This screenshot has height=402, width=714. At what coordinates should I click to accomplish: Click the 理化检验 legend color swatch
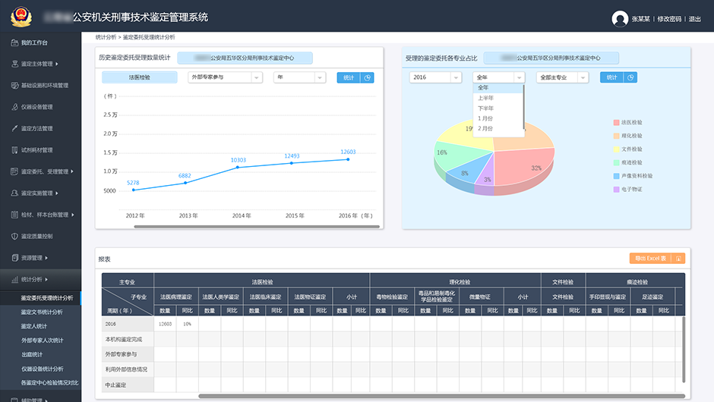(616, 136)
